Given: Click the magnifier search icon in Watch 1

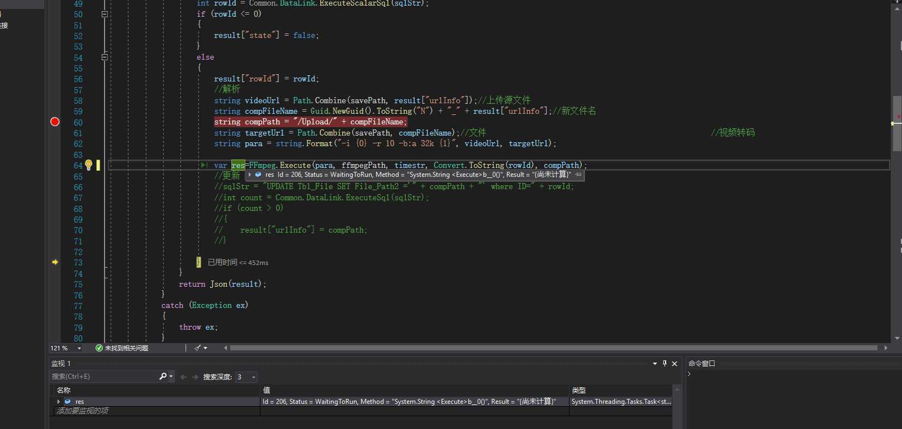Looking at the screenshot, I should pyautogui.click(x=163, y=377).
